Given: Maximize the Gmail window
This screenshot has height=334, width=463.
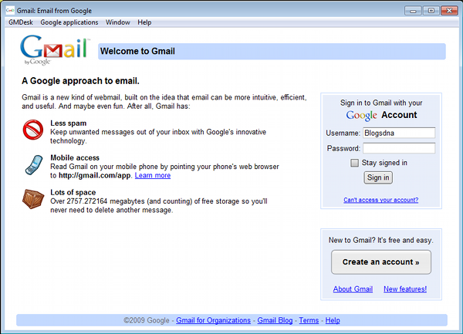Looking at the screenshot, I should pyautogui.click(x=431, y=11).
